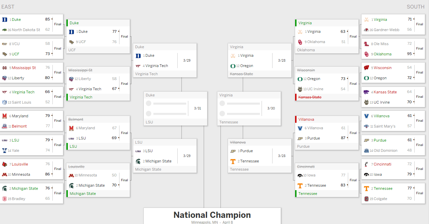This screenshot has width=429, height=224.
Task: Click Wisconsin logo in Wisconsin vs Oregon game
Action: [366, 68]
